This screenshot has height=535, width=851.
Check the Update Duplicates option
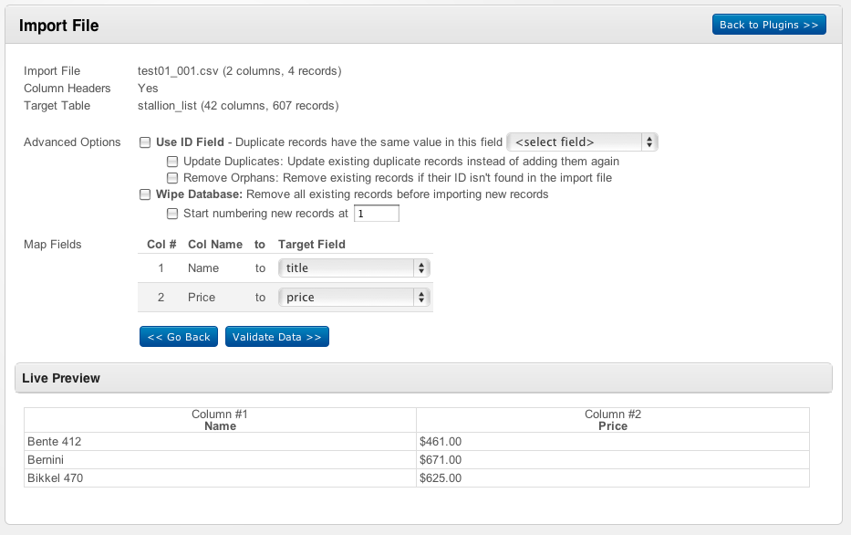pos(172,161)
